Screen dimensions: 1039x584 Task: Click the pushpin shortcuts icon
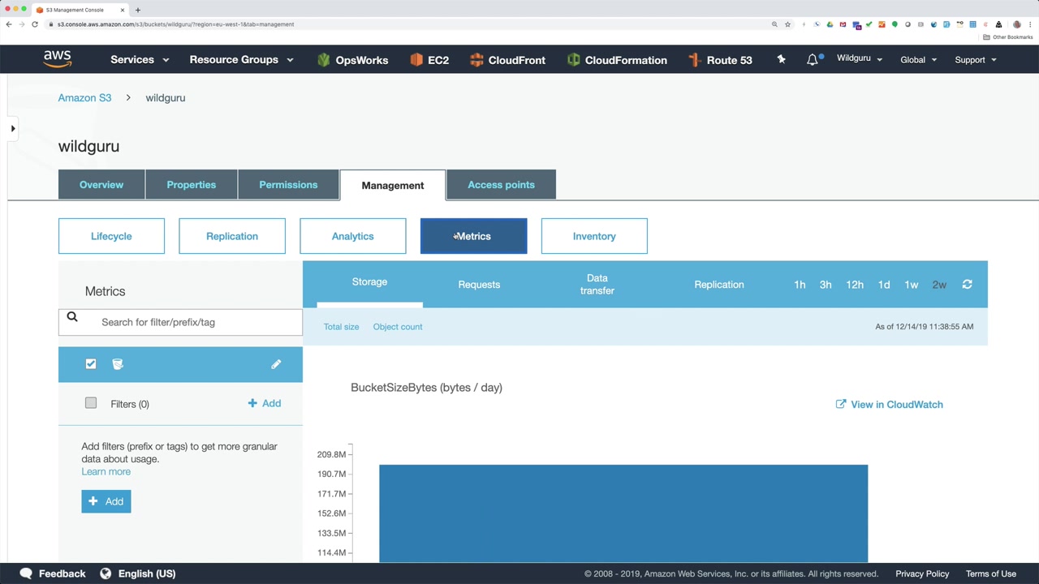(781, 59)
